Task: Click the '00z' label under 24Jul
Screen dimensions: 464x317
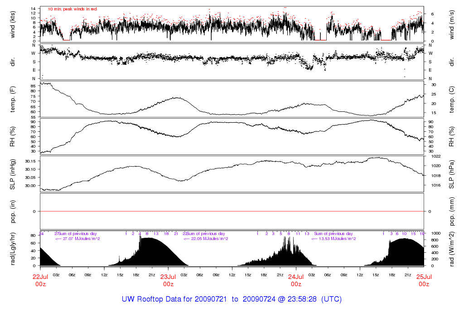Action: (296, 284)
